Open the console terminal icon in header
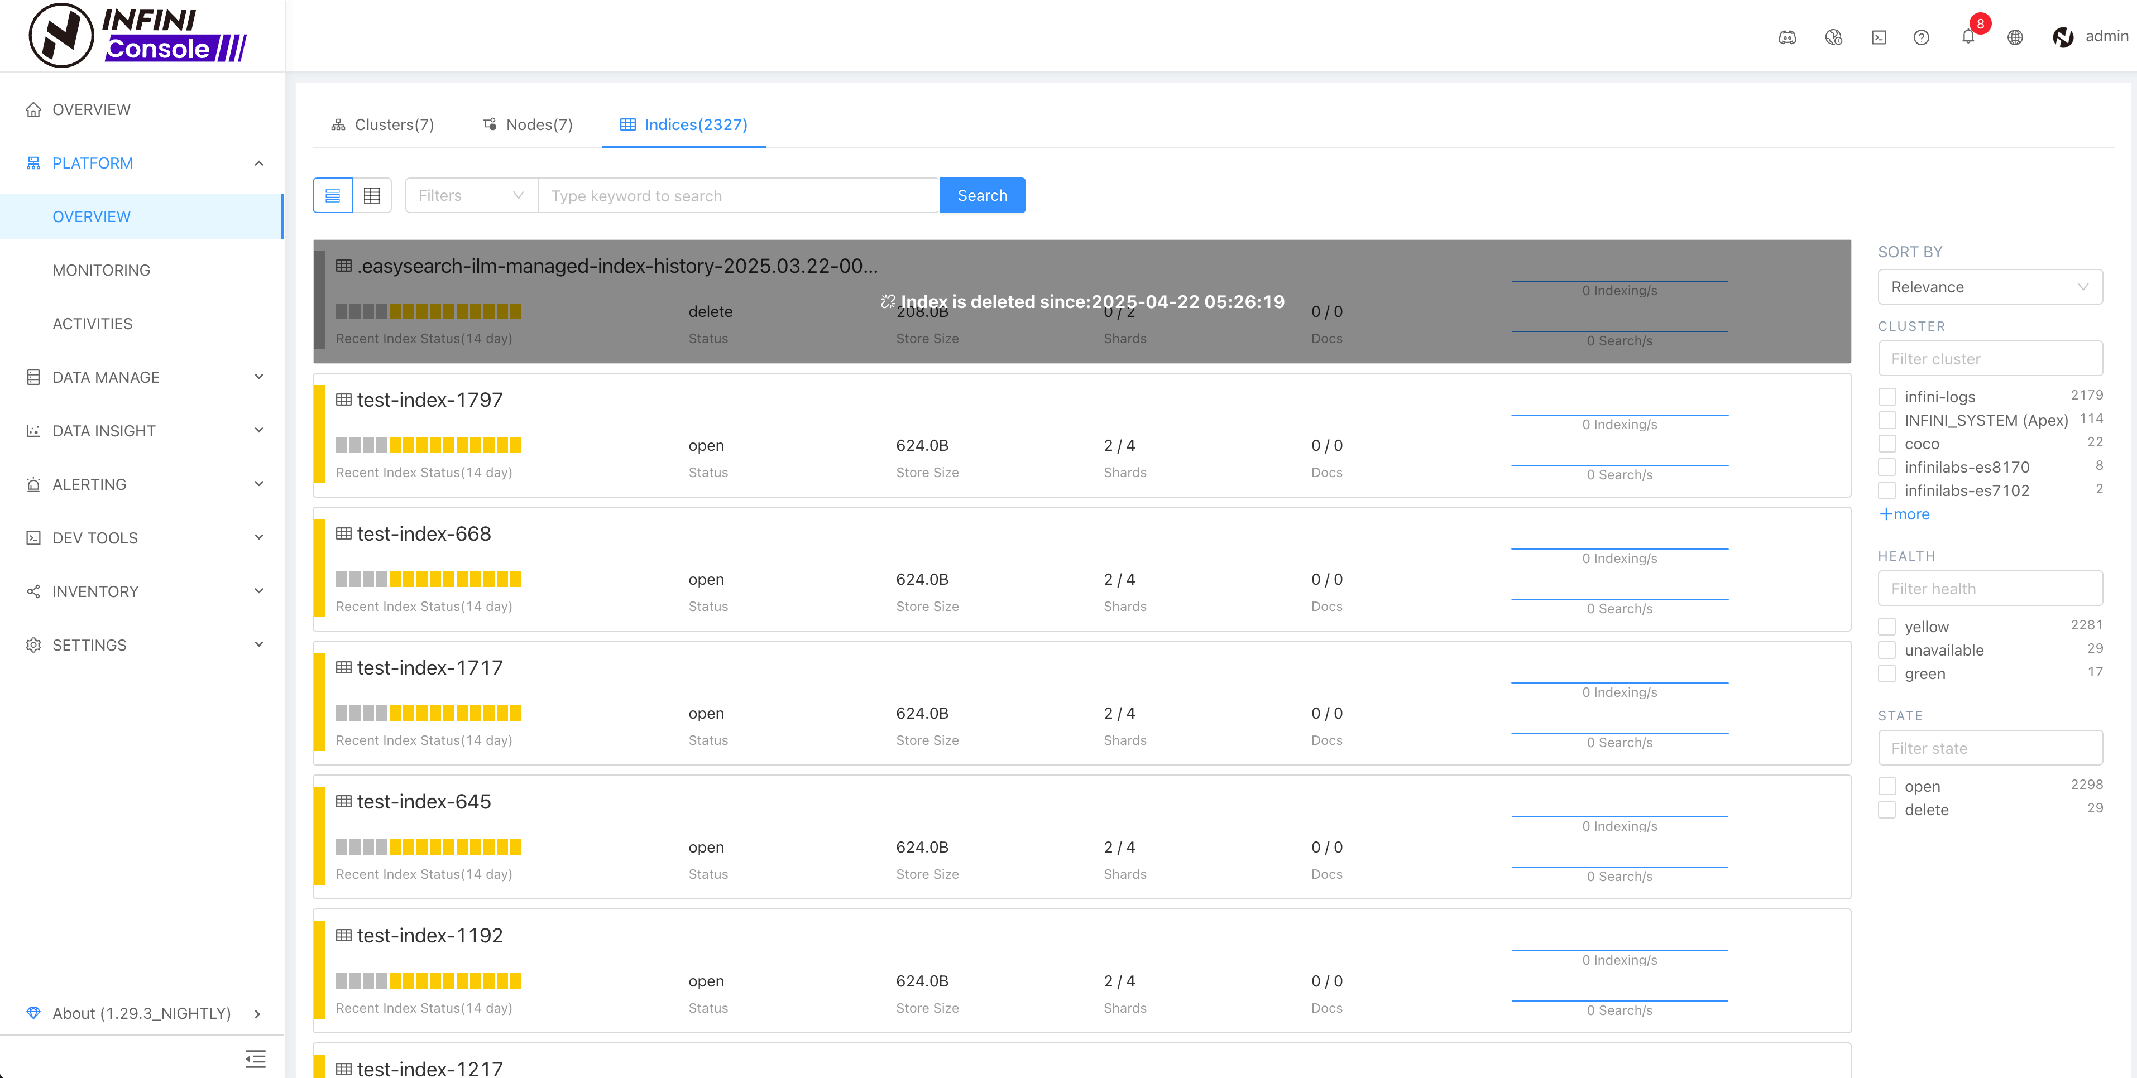Viewport: 2137px width, 1078px height. pyautogui.click(x=1878, y=36)
